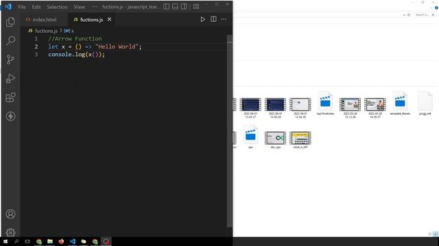The width and height of the screenshot is (439, 246).
Task: Expand hidden menus with the ellipsis
Action: coord(95,7)
